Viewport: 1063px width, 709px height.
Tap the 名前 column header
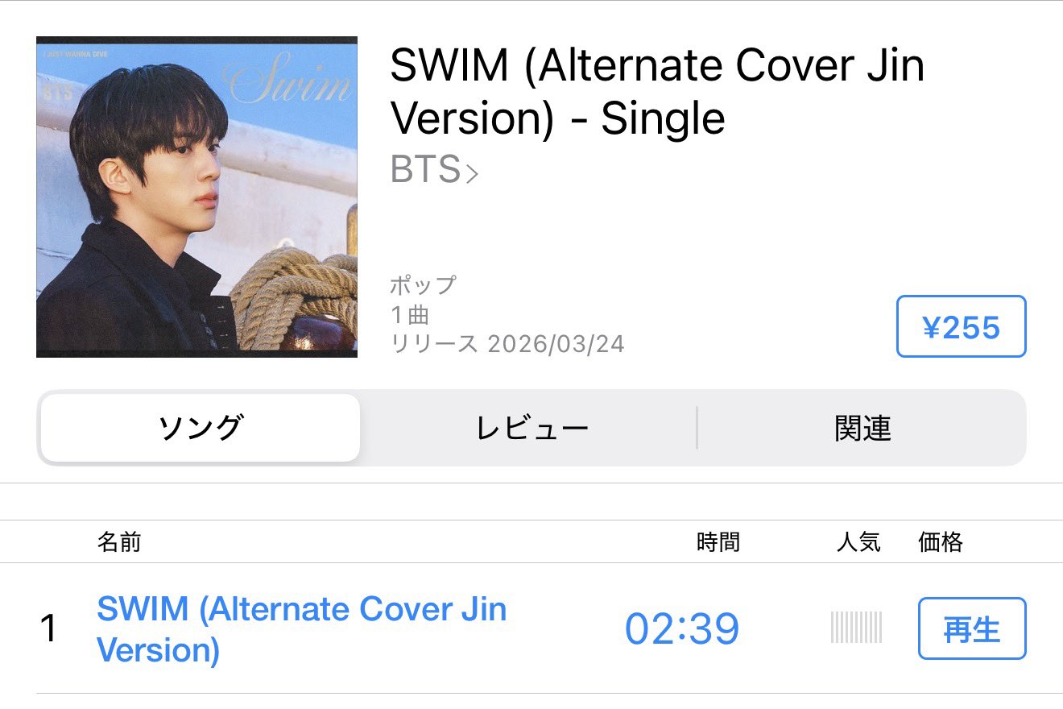tap(119, 542)
